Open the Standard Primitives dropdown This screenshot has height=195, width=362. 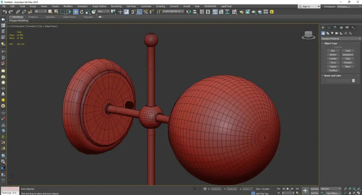pos(341,39)
